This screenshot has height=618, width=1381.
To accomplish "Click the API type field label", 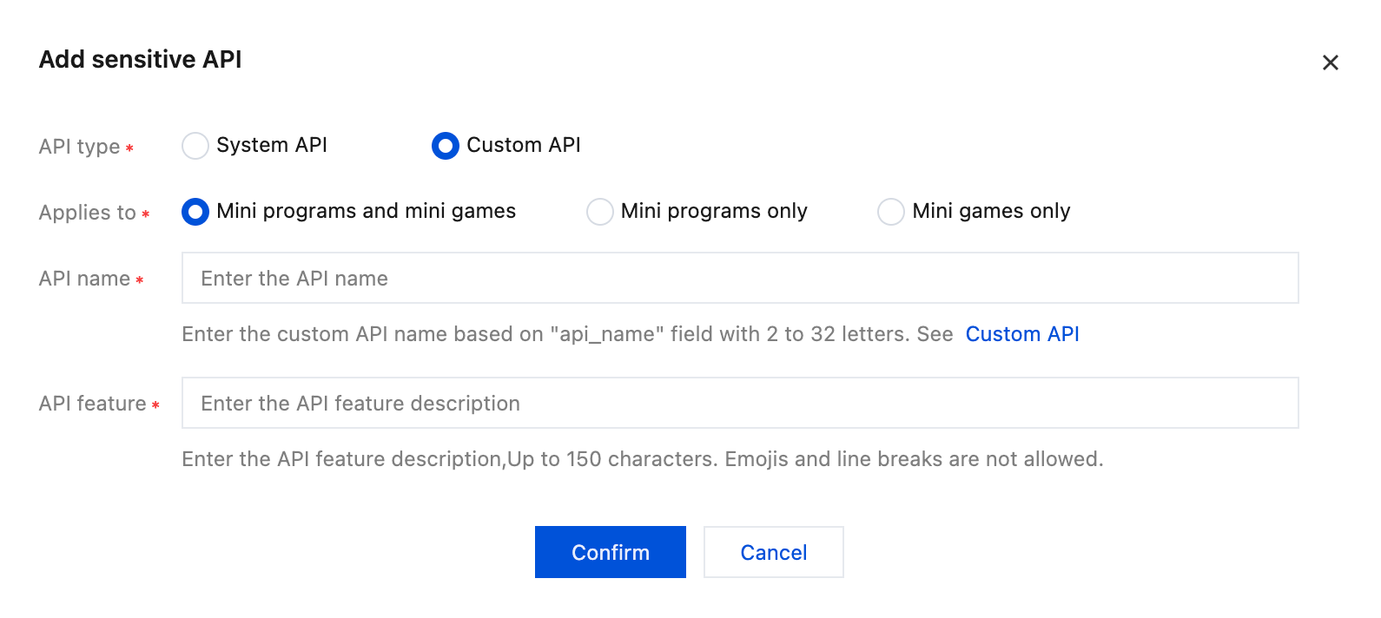I will coord(79,147).
